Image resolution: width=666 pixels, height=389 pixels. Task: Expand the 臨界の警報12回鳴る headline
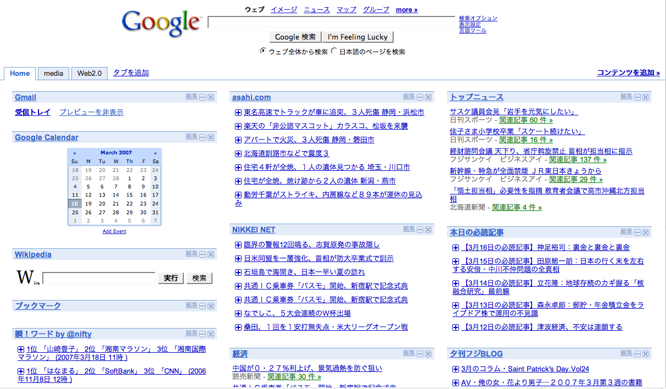(238, 245)
